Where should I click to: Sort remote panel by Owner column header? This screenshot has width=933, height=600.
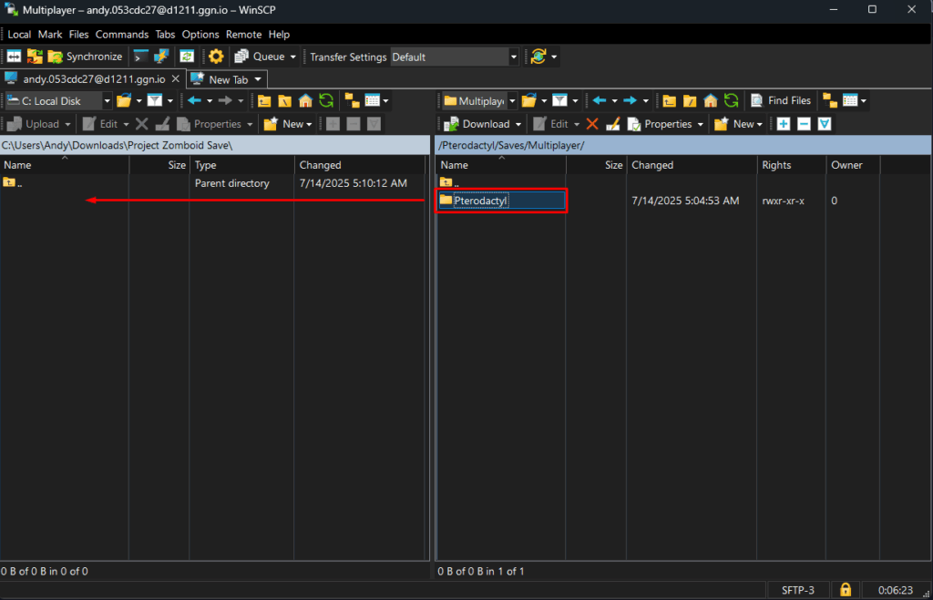853,165
